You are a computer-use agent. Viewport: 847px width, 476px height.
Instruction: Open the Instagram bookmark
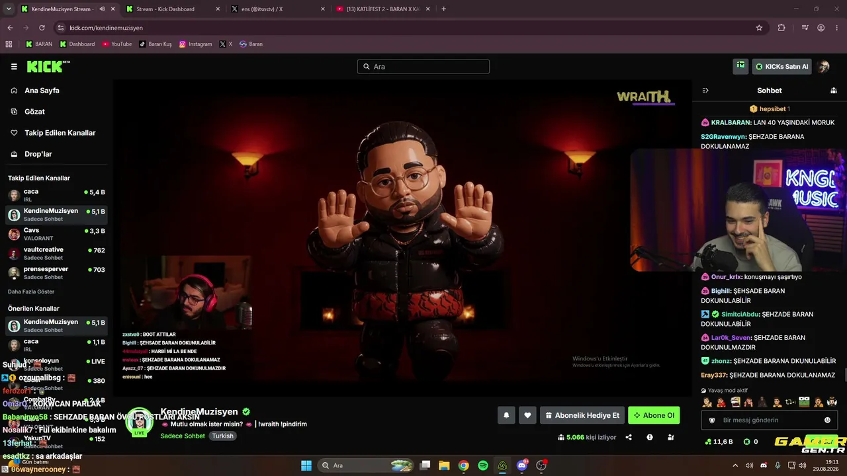(196, 44)
